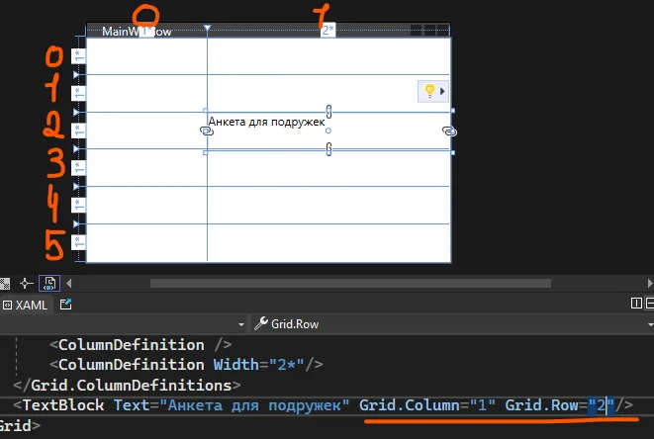Viewport: 654px width, 439px height.
Task: Toggle the bottom margin anchor of the TextBlock
Action: pos(328,149)
